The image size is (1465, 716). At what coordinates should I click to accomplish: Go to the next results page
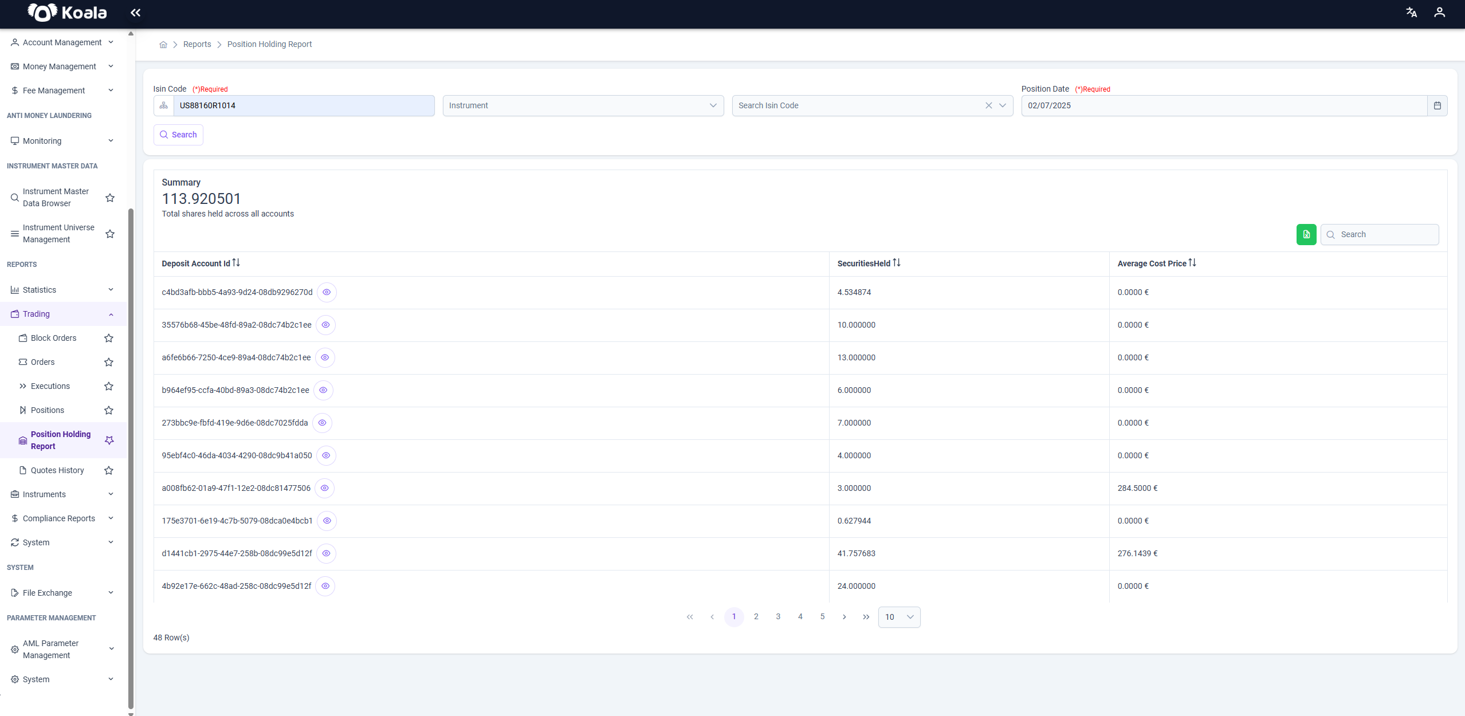click(845, 617)
